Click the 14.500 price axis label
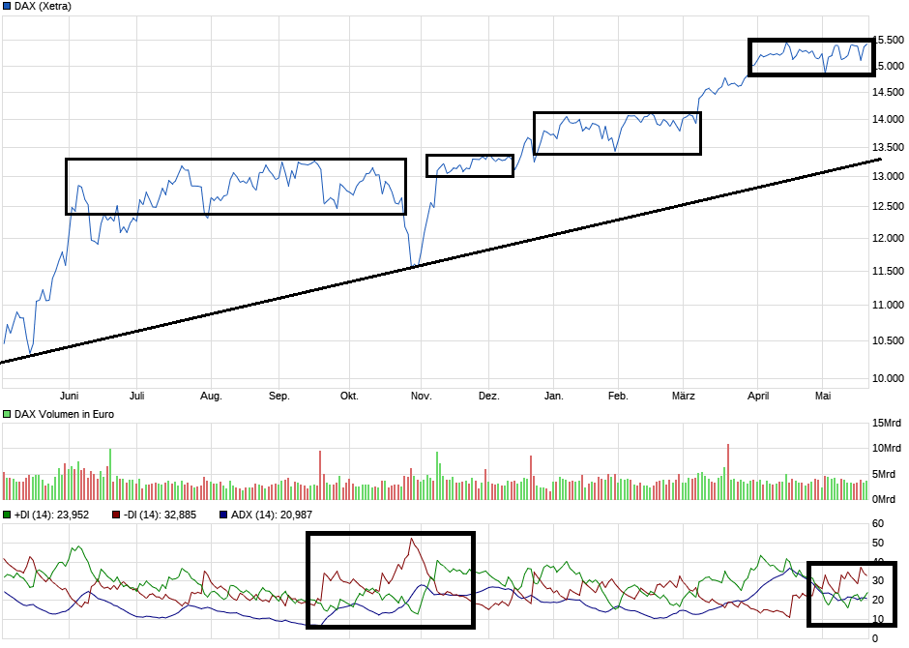This screenshot has height=648, width=909. click(x=888, y=92)
